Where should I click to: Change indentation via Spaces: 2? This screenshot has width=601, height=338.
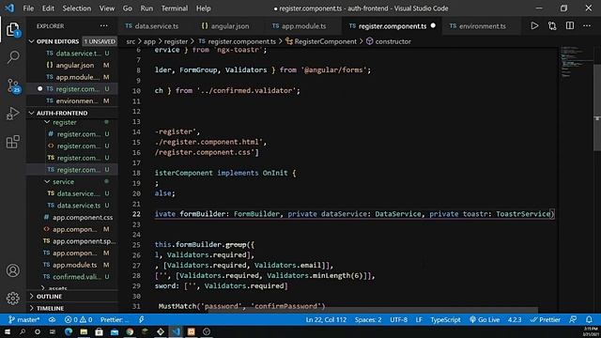pyautogui.click(x=368, y=319)
